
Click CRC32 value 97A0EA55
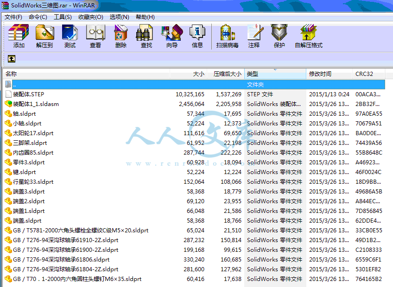pos(369,114)
